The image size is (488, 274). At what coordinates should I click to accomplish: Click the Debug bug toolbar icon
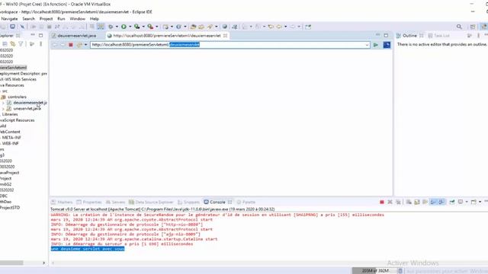coord(110,27)
